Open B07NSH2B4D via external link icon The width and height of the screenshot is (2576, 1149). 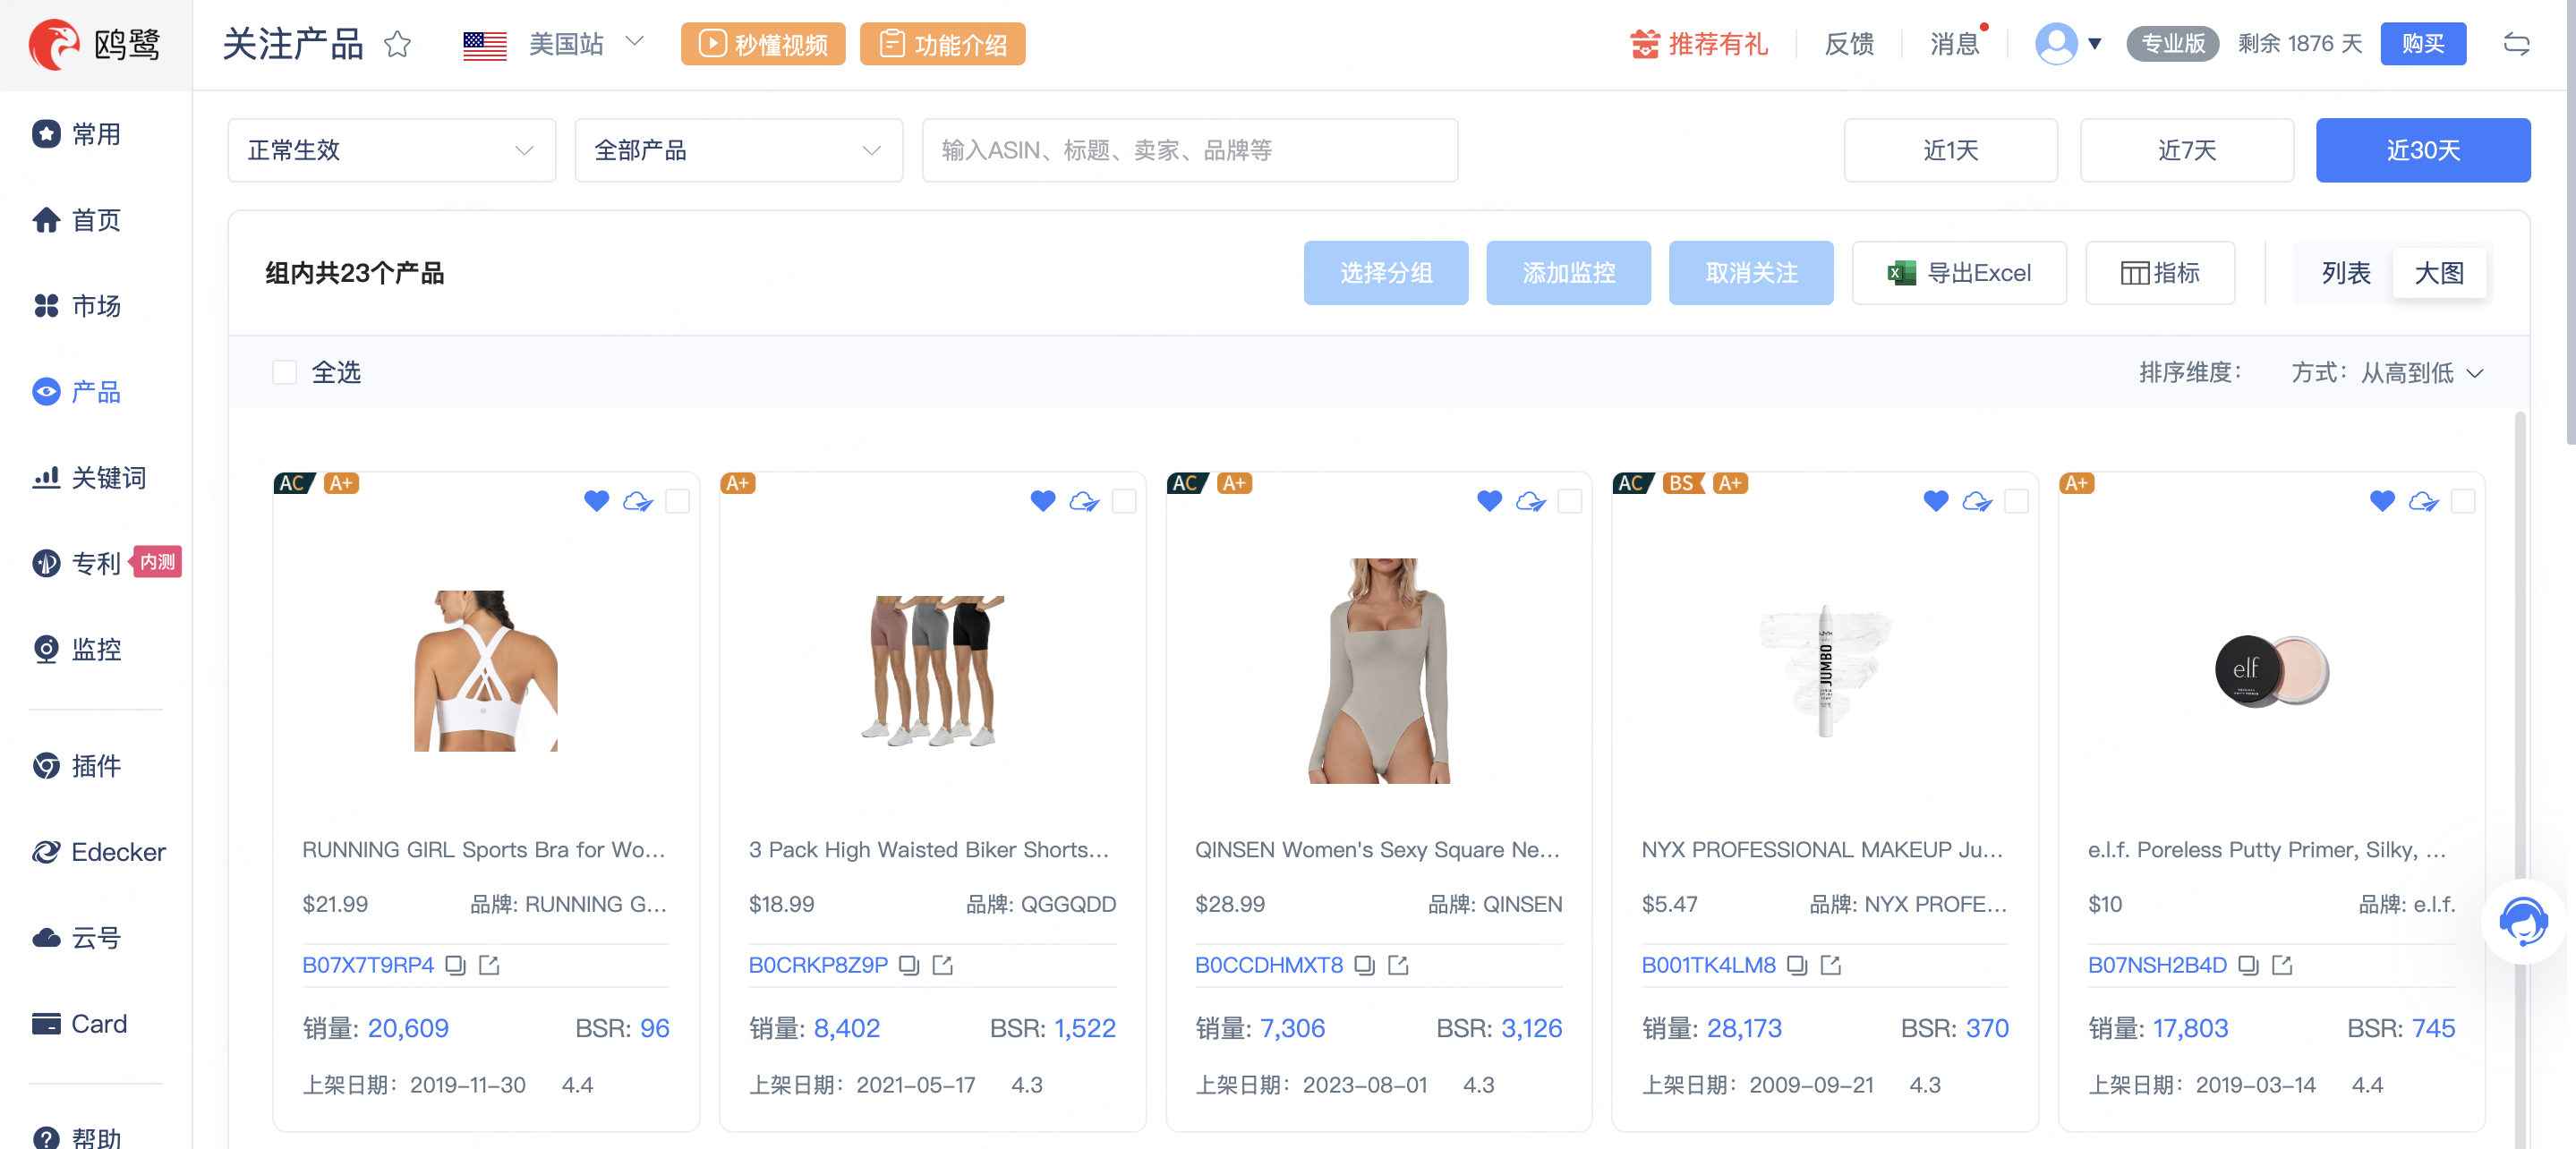2282,965
